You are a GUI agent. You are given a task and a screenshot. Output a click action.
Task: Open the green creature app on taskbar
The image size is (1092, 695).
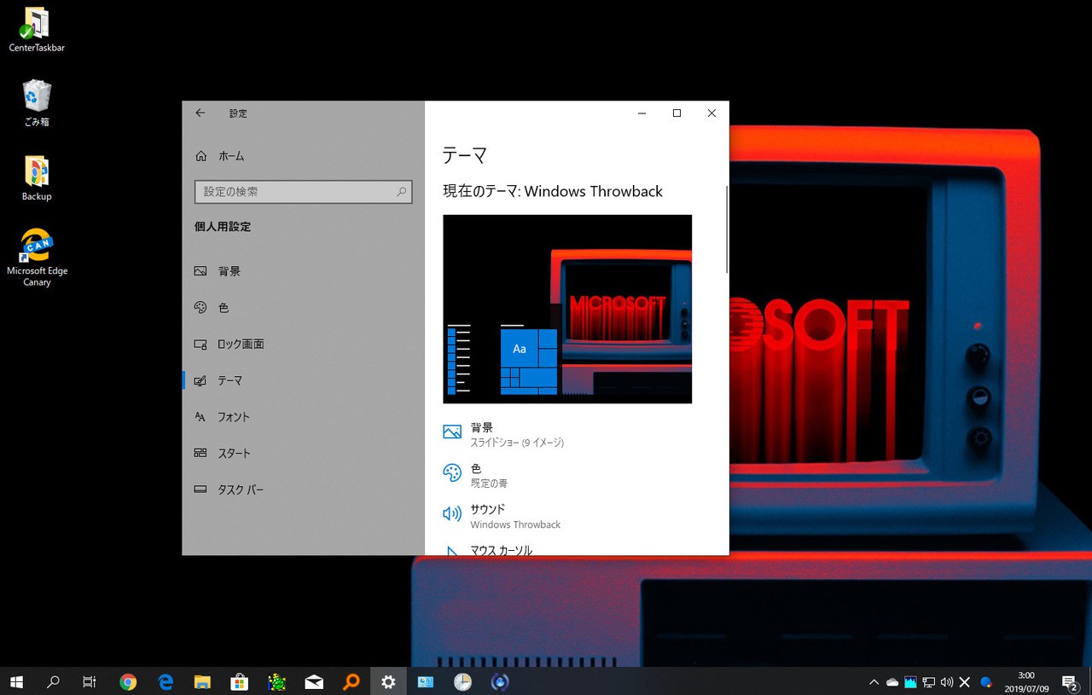(x=276, y=681)
